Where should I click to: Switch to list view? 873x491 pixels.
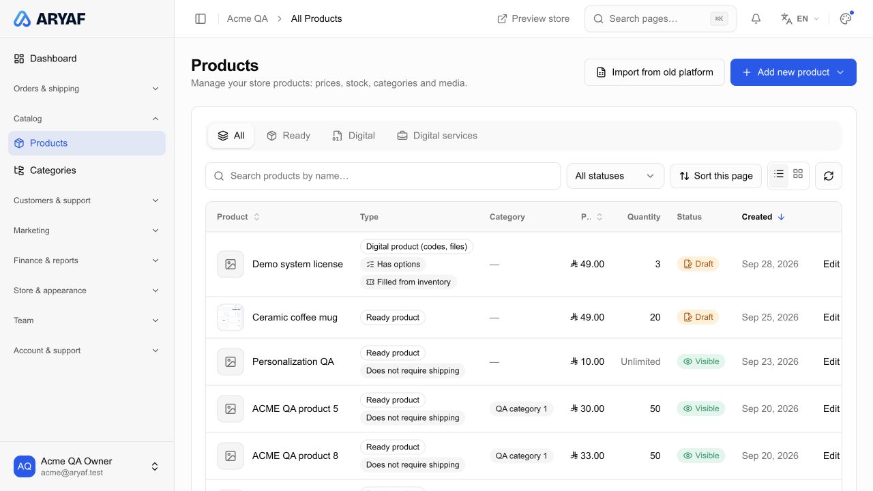click(x=779, y=175)
